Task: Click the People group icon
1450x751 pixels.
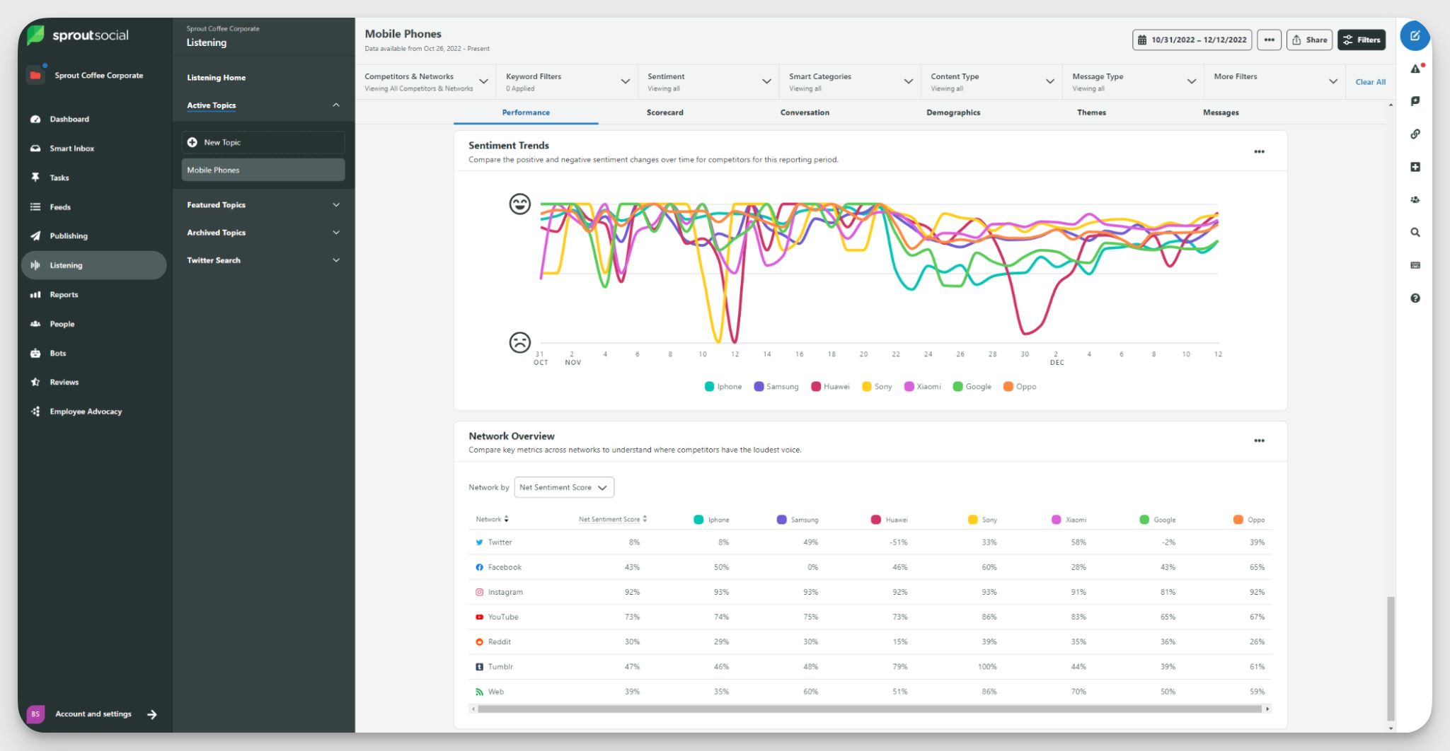Action: point(35,324)
